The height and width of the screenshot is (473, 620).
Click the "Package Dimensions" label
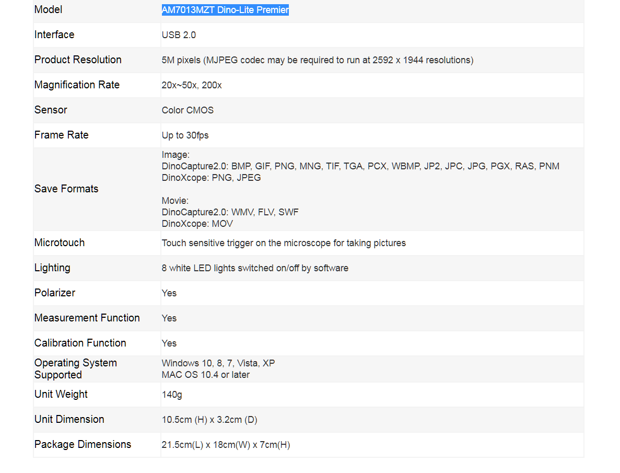pos(83,444)
